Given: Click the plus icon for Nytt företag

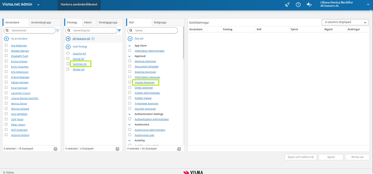Looking at the screenshot, I should [68, 47].
